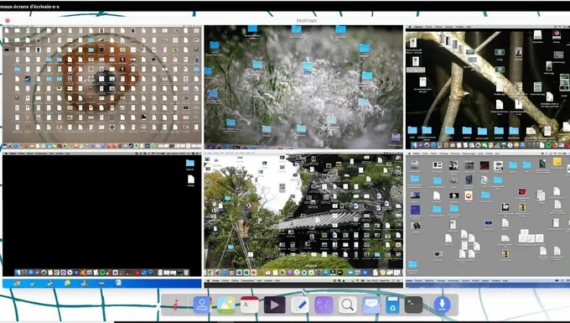Open the image viewer dock icon with mountains
Image resolution: width=570 pixels, height=323 pixels.
coord(226,305)
